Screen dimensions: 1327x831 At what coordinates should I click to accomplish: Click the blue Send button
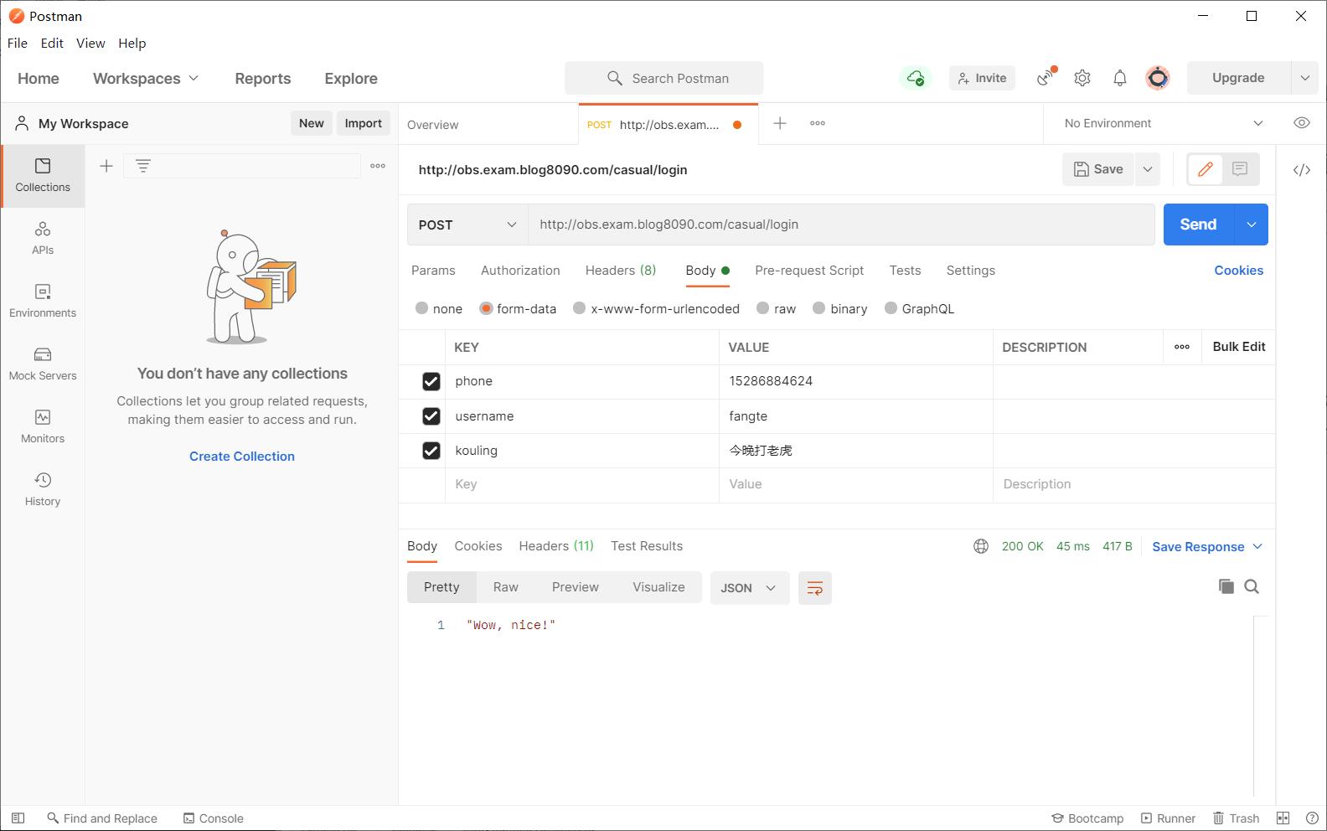tap(1198, 225)
